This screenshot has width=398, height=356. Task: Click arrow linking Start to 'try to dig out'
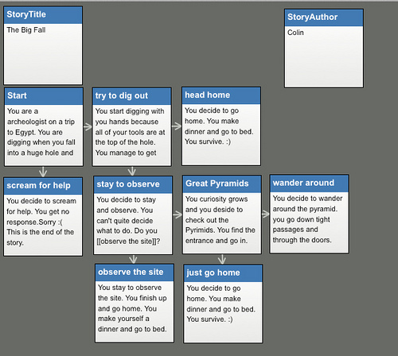pyautogui.click(x=88, y=127)
